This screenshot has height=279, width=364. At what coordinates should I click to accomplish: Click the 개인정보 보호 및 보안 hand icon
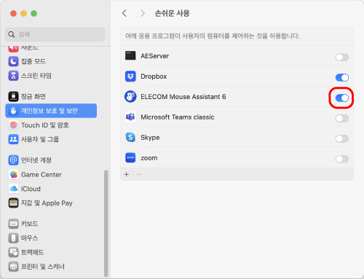(x=13, y=111)
